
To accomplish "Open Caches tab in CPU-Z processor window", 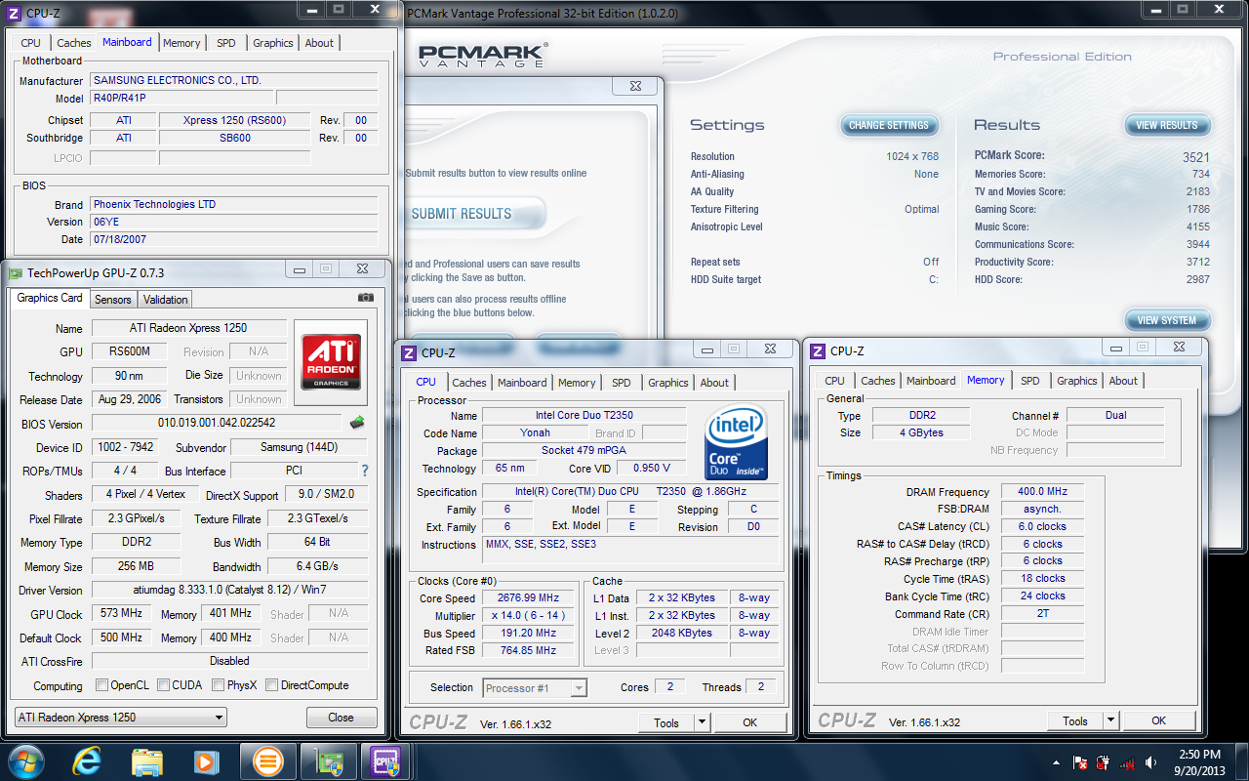I will pos(469,383).
